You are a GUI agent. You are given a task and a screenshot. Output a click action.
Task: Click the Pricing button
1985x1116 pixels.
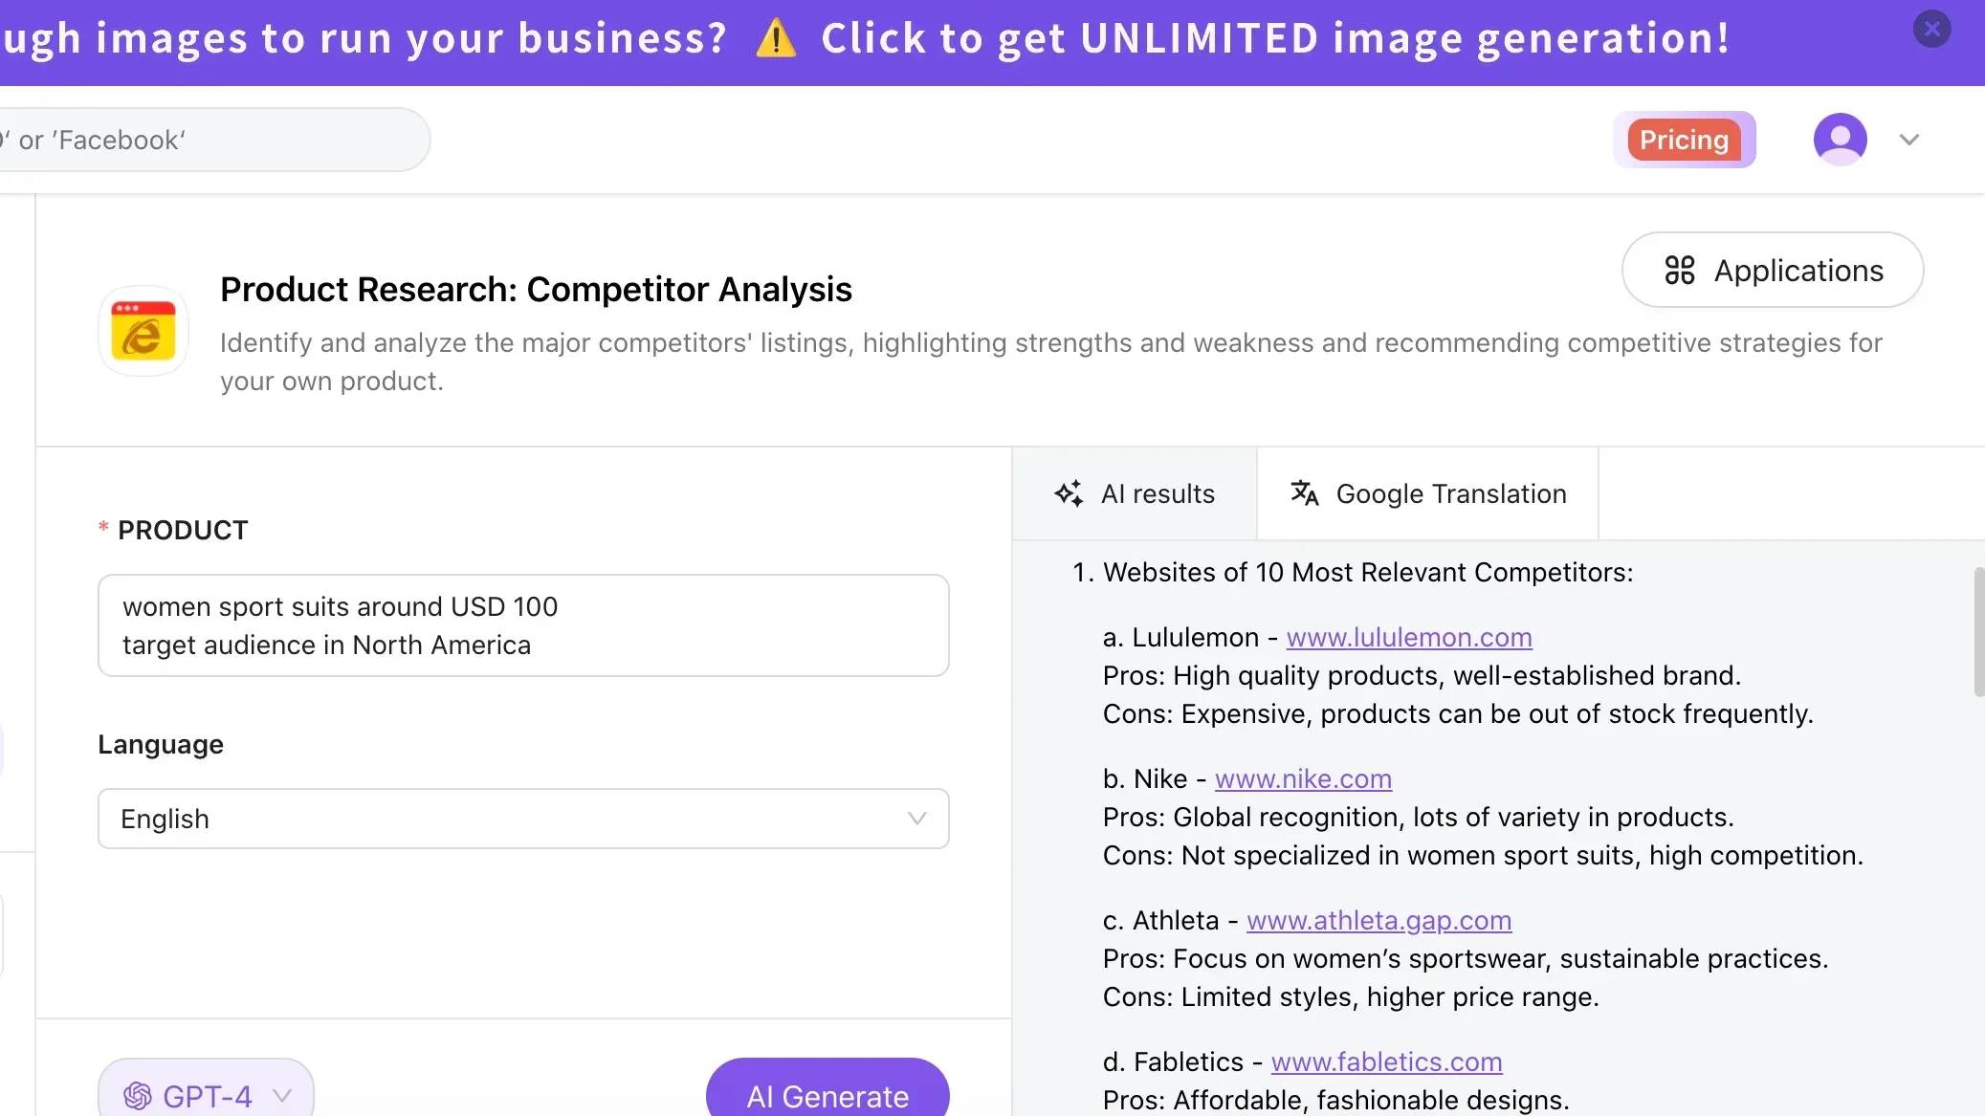click(x=1684, y=140)
